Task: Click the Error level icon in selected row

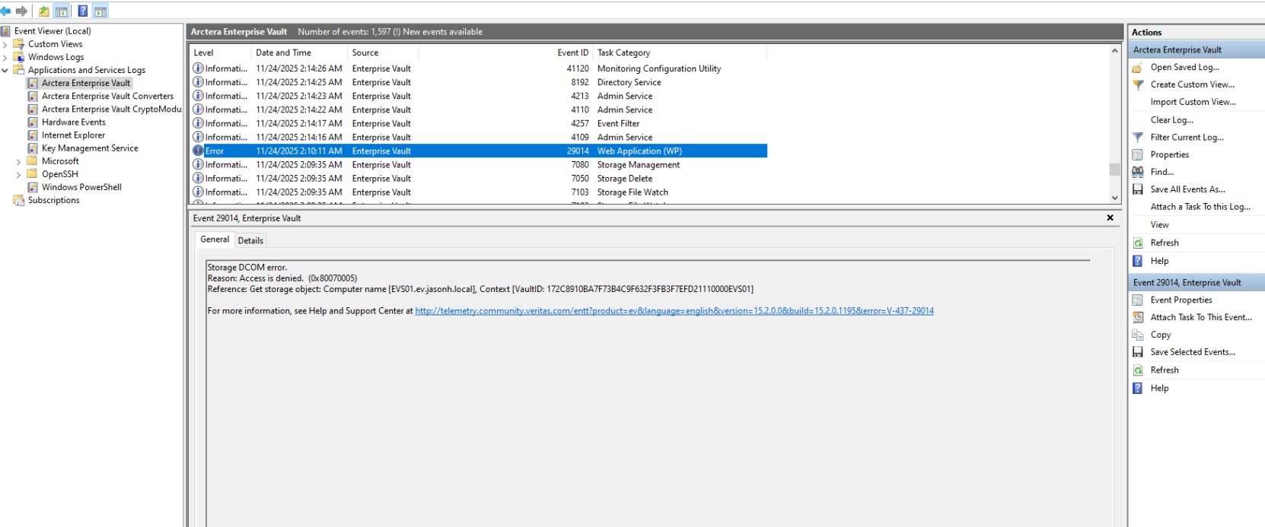Action: click(198, 151)
